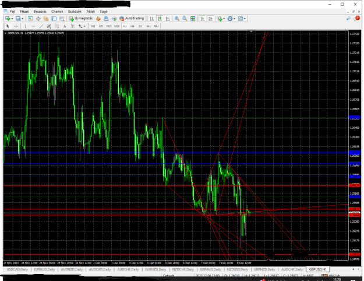Viewport: 364px width, 281px height.
Task: Zoom out on the chart
Action: (x=185, y=19)
